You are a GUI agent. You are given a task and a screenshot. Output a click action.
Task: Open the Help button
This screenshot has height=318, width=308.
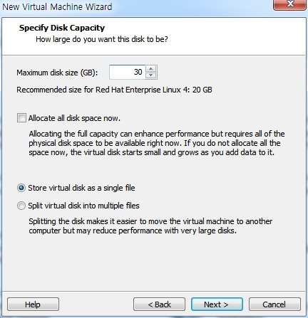33,304
